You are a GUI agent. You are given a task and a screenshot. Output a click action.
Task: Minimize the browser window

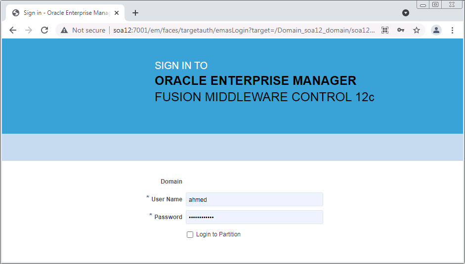pos(423,4)
